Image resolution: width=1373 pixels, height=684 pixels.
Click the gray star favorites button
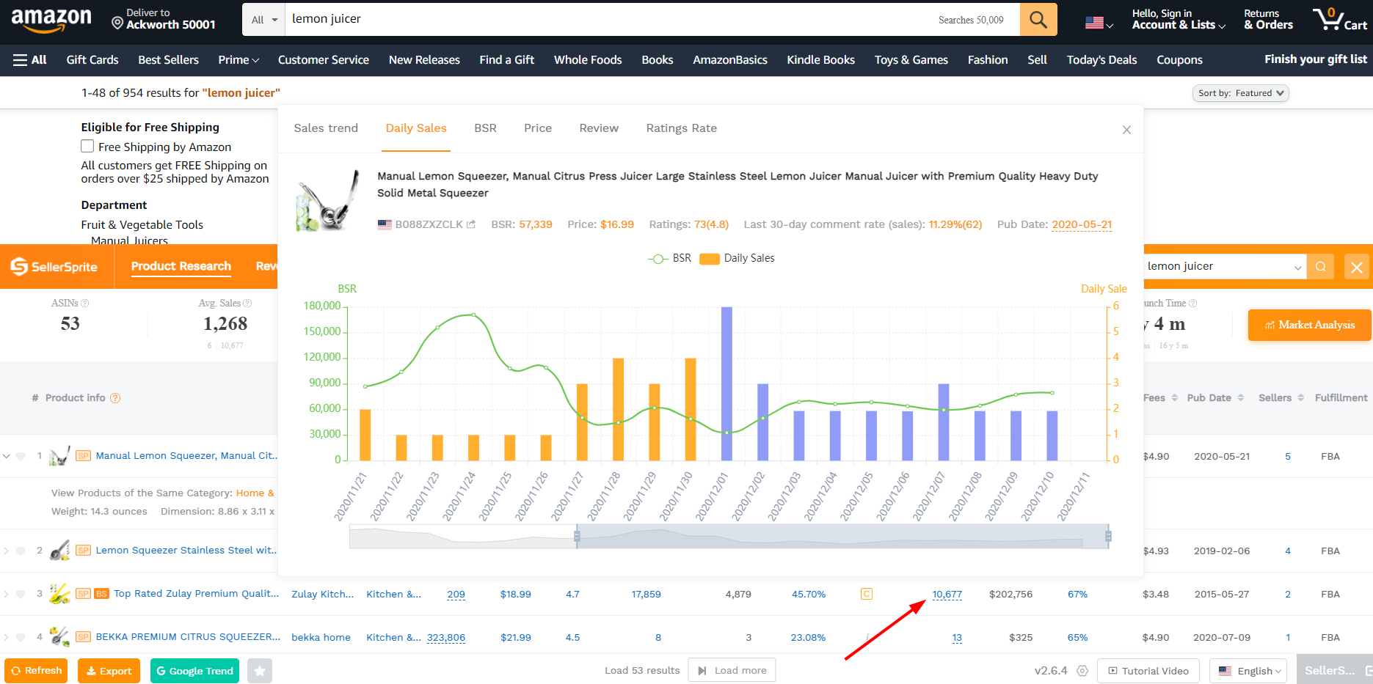pos(260,671)
